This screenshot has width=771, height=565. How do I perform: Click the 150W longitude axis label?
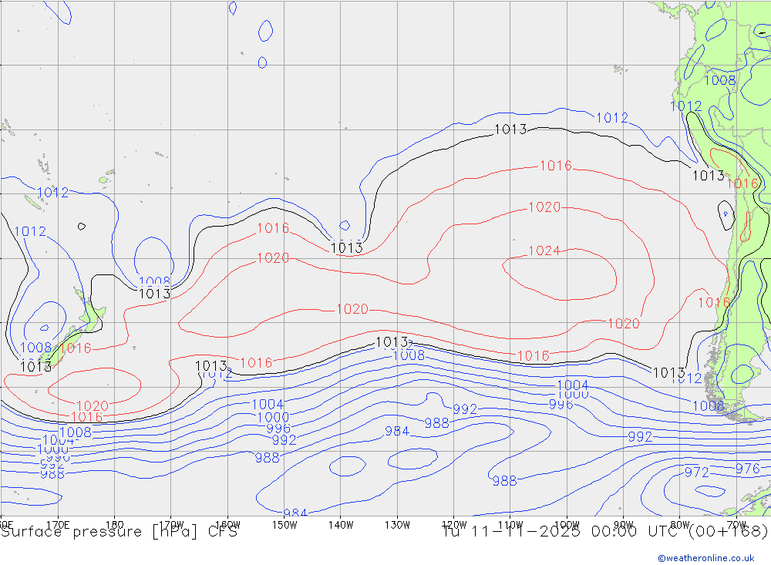284,525
